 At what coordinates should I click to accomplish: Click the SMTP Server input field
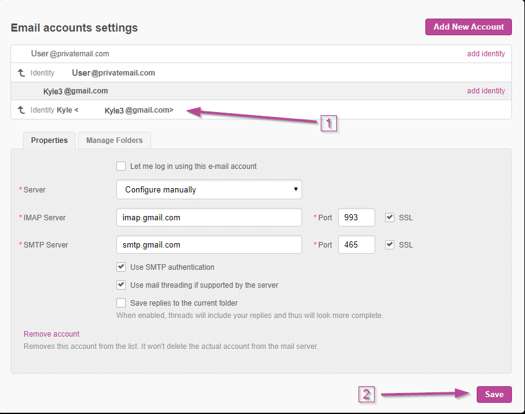209,245
